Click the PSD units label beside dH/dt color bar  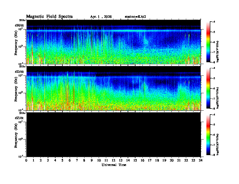click(x=218, y=51)
